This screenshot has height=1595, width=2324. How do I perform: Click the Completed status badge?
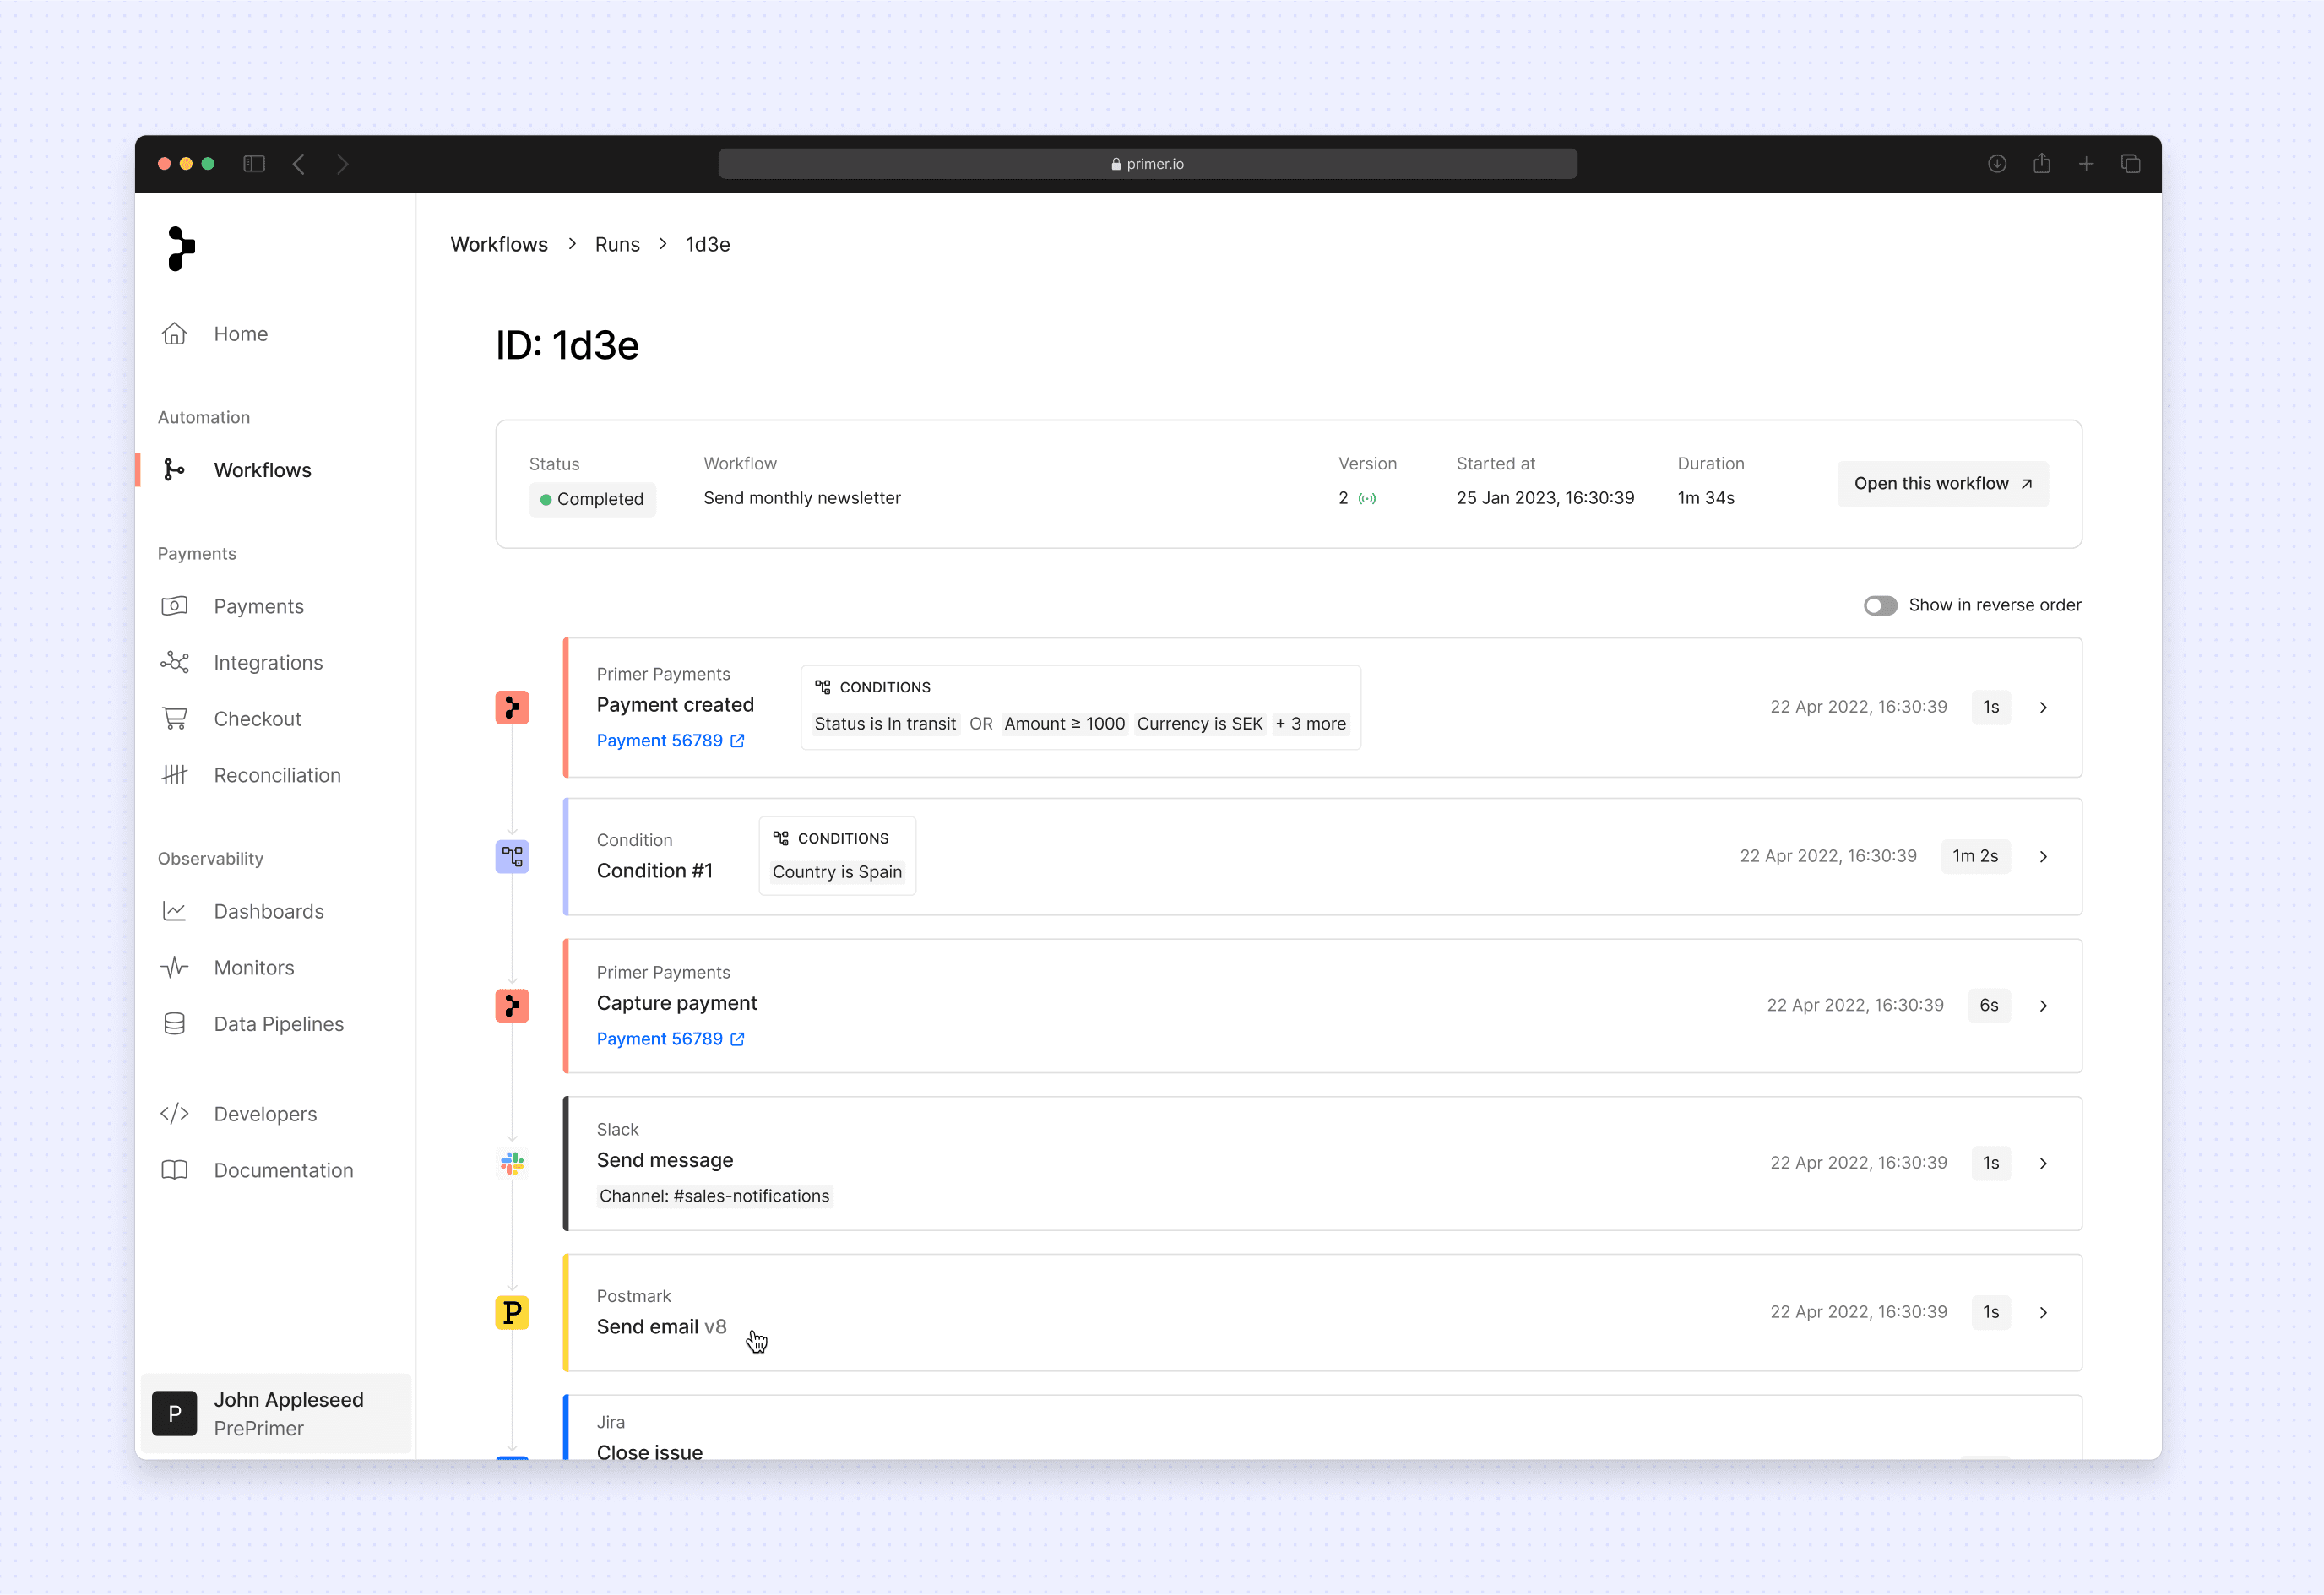tap(592, 499)
